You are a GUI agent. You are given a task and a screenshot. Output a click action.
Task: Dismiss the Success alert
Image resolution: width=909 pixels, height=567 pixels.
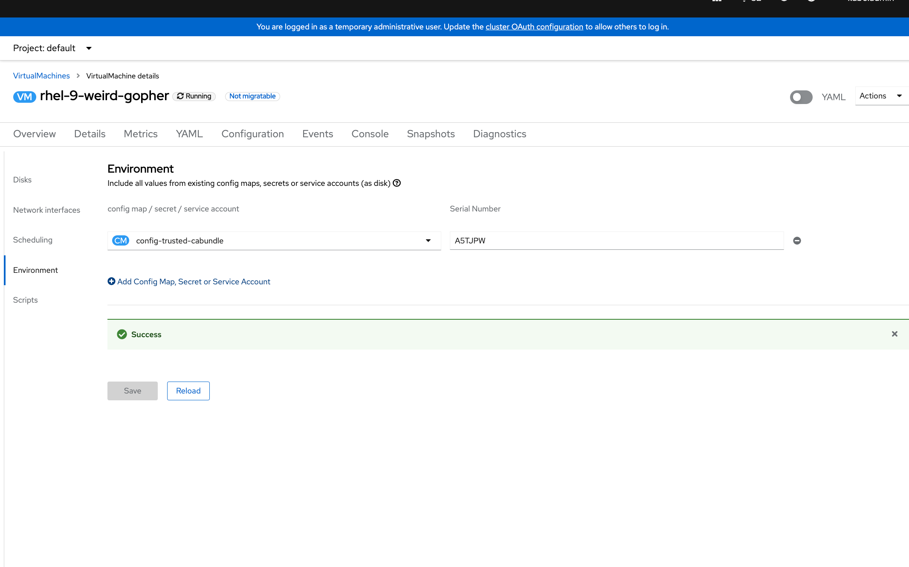point(895,334)
